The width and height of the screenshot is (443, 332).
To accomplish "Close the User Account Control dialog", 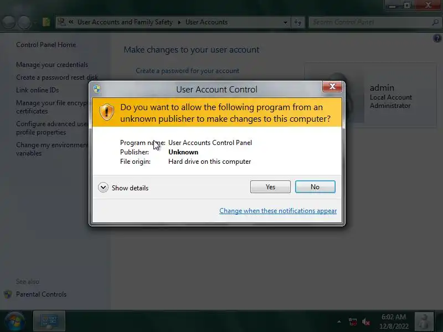I will (332, 86).
